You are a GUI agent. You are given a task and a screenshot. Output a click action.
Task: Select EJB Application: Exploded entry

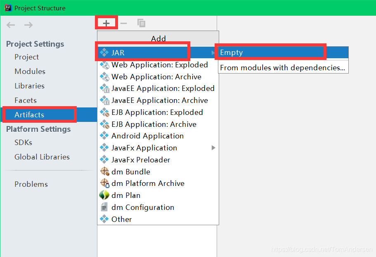pyautogui.click(x=158, y=112)
